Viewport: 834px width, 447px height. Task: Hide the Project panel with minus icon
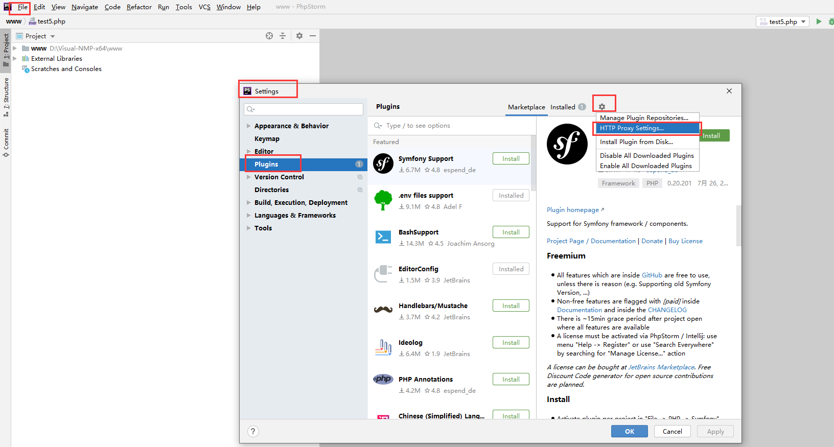pos(313,36)
